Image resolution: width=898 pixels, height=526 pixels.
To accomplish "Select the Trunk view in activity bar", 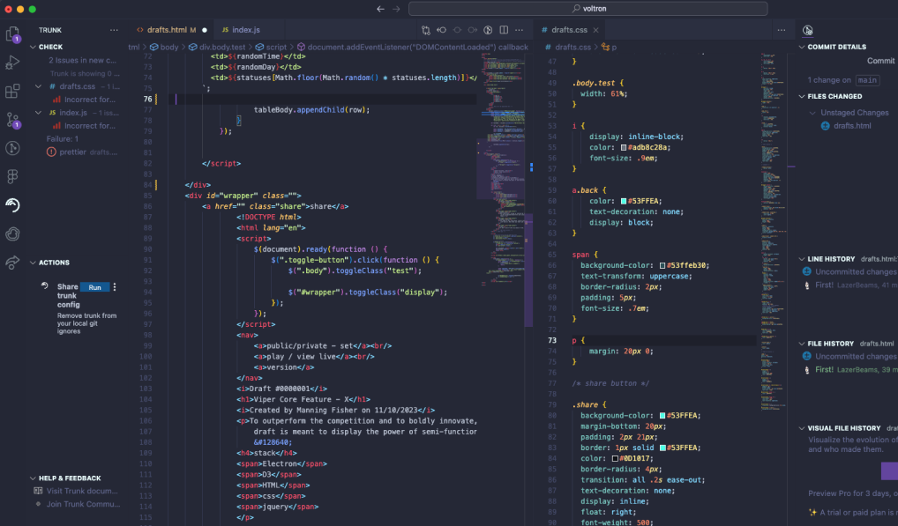I will click(x=12, y=205).
